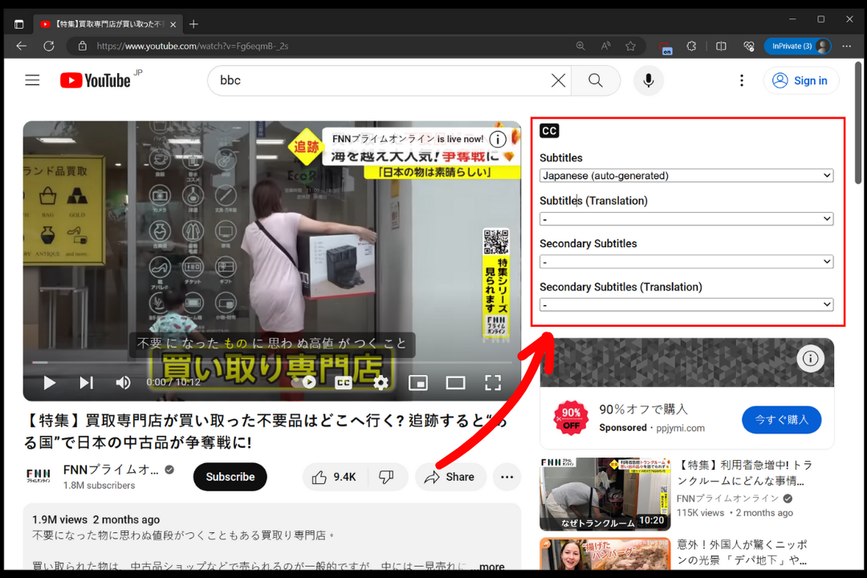Image resolution: width=867 pixels, height=578 pixels.
Task: Open the デパ地下 video thumbnail
Action: click(x=605, y=554)
